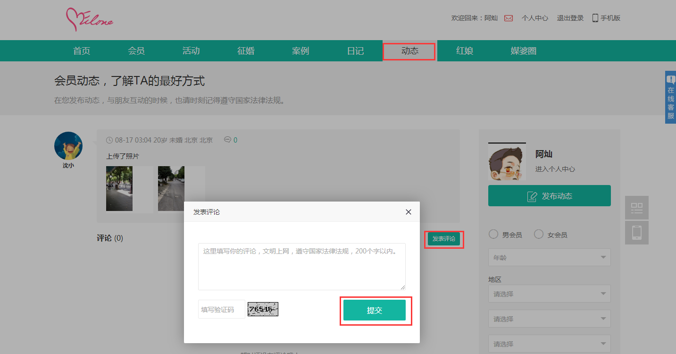The width and height of the screenshot is (676, 354).
Task: Click the 提交 submit button
Action: tap(375, 310)
